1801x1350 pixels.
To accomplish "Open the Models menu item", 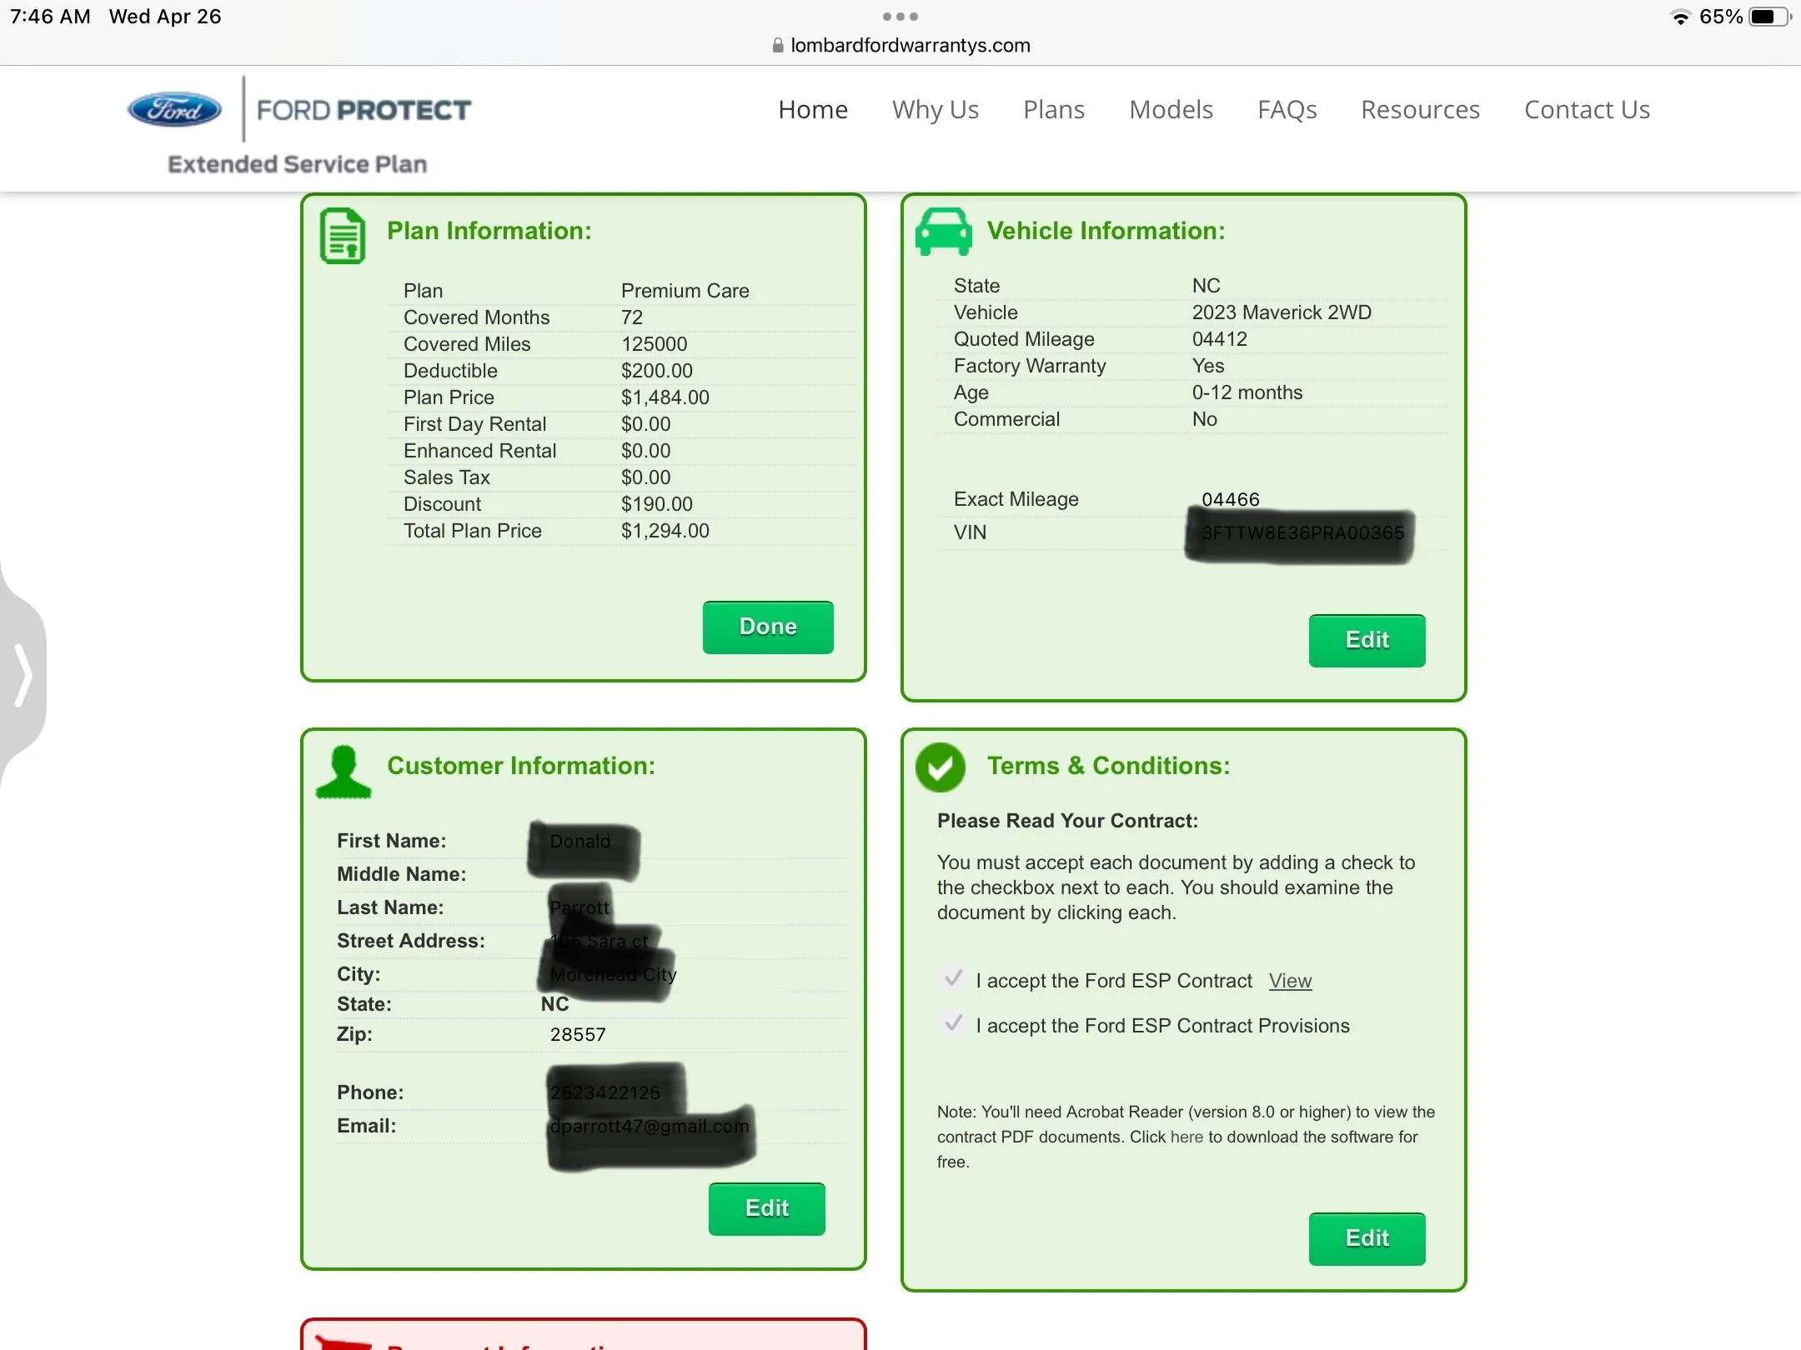I will pos(1171,109).
